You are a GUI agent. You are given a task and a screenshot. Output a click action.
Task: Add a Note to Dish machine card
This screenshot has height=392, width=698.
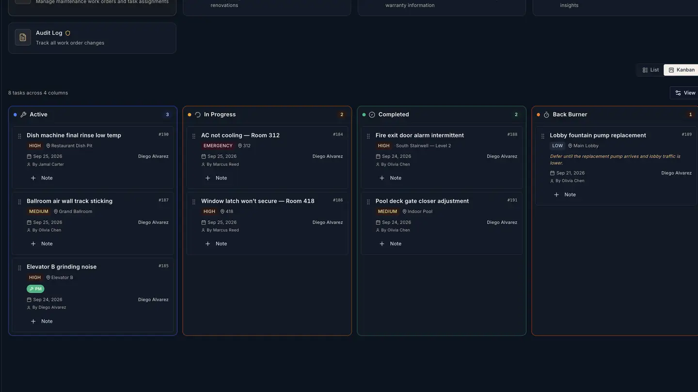(42, 178)
